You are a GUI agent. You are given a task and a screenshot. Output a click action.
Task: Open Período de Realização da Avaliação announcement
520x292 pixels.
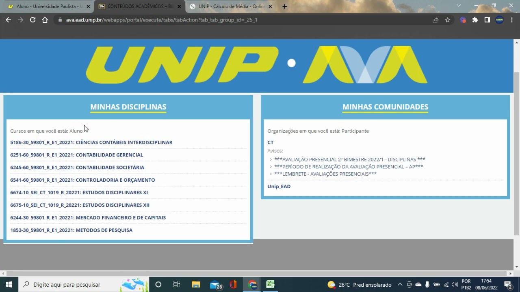pyautogui.click(x=349, y=167)
